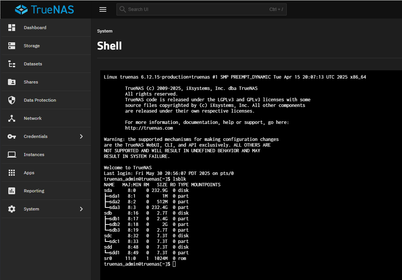Click the sdd disk row
The height and width of the screenshot is (280, 402).
click(x=146, y=247)
